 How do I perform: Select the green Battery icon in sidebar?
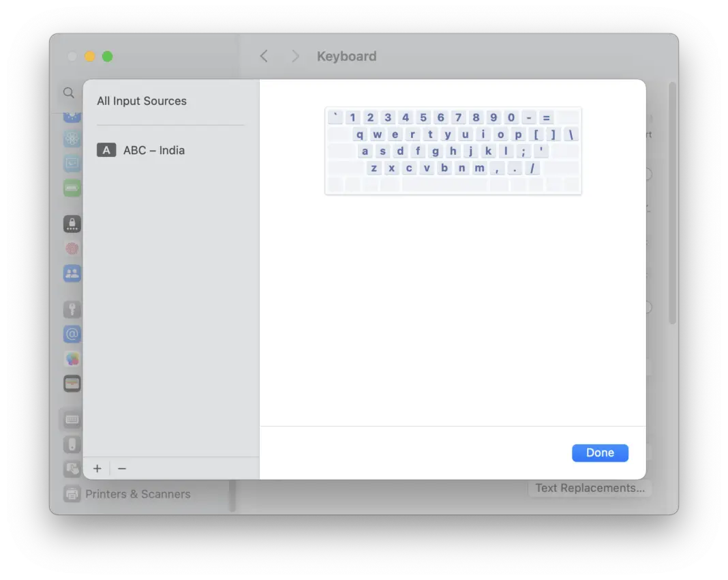point(72,188)
